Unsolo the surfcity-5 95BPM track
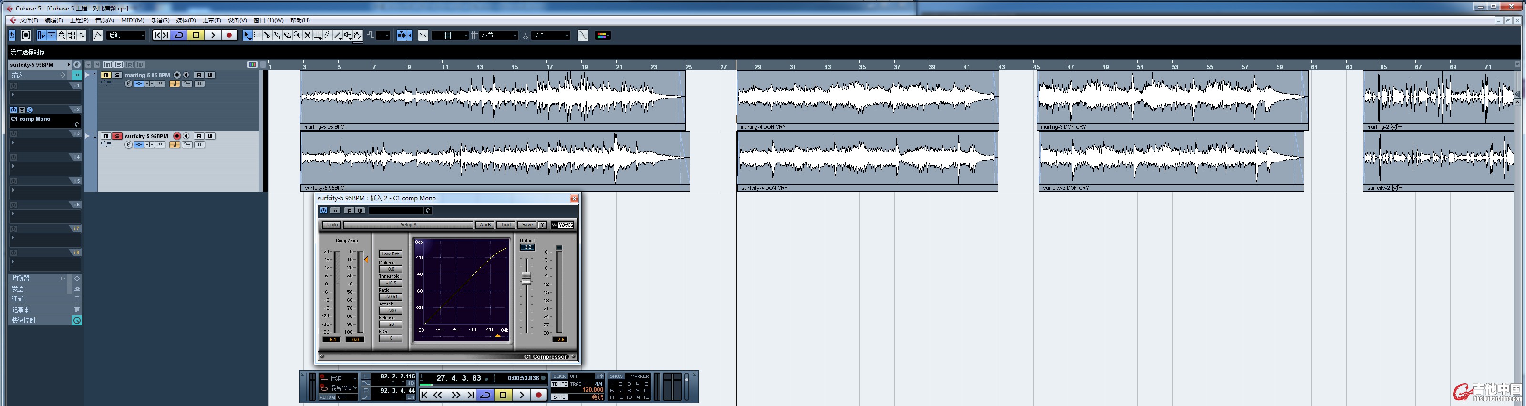 click(x=117, y=136)
